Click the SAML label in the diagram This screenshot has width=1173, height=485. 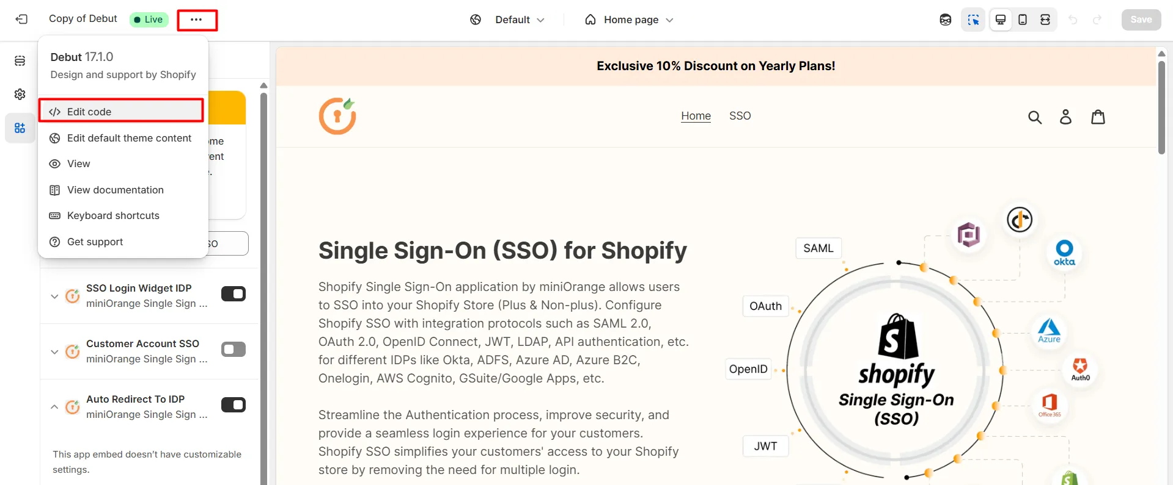click(x=818, y=248)
